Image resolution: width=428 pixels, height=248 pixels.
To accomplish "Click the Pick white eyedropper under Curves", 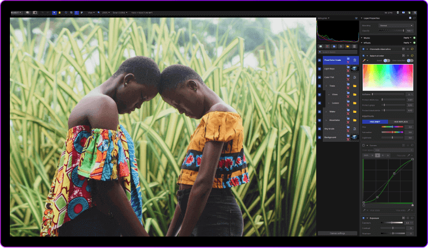I will coord(412,210).
